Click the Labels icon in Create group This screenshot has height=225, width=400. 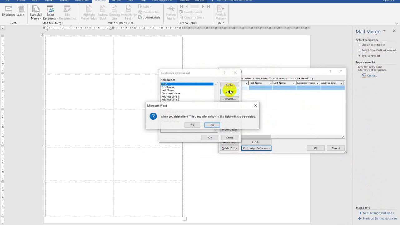tap(21, 11)
